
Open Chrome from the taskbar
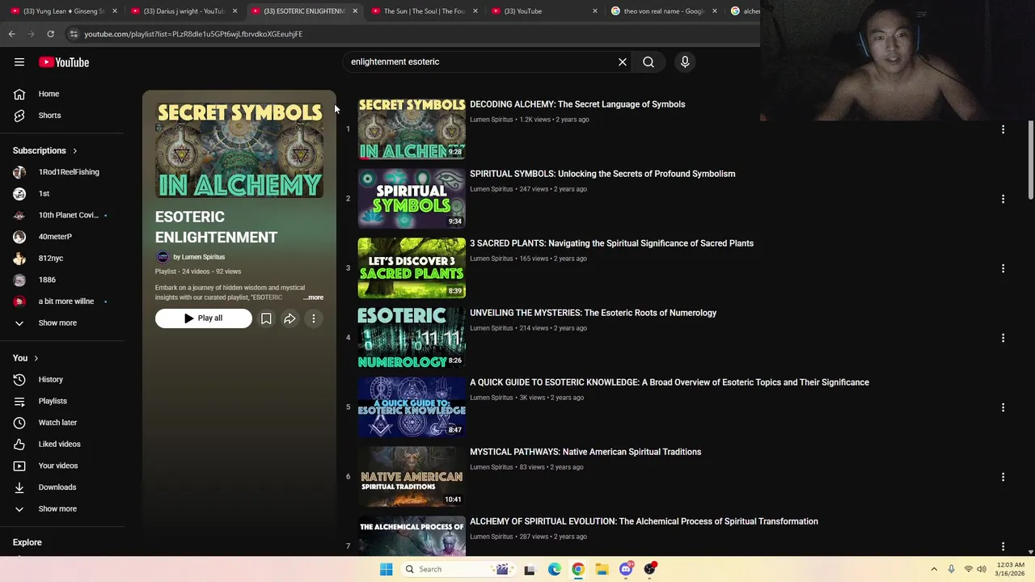coord(578,569)
